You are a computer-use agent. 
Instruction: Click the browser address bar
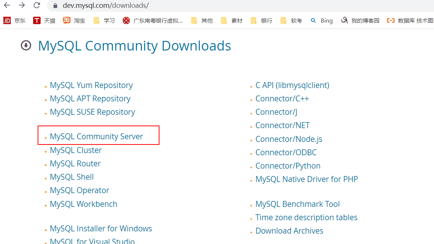click(x=149, y=6)
